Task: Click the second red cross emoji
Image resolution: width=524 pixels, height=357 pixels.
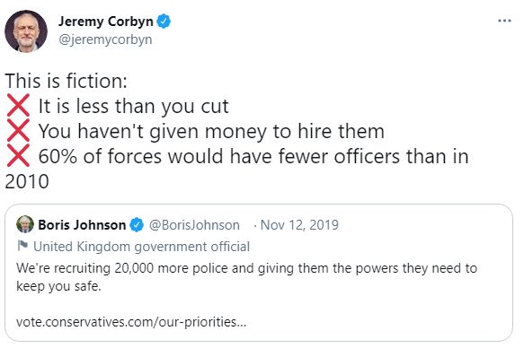Action: [x=18, y=130]
